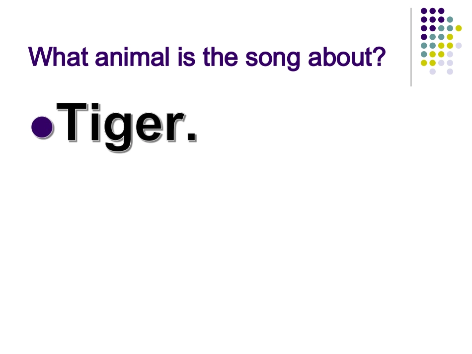Select the "Tiger." answer text

[126, 123]
